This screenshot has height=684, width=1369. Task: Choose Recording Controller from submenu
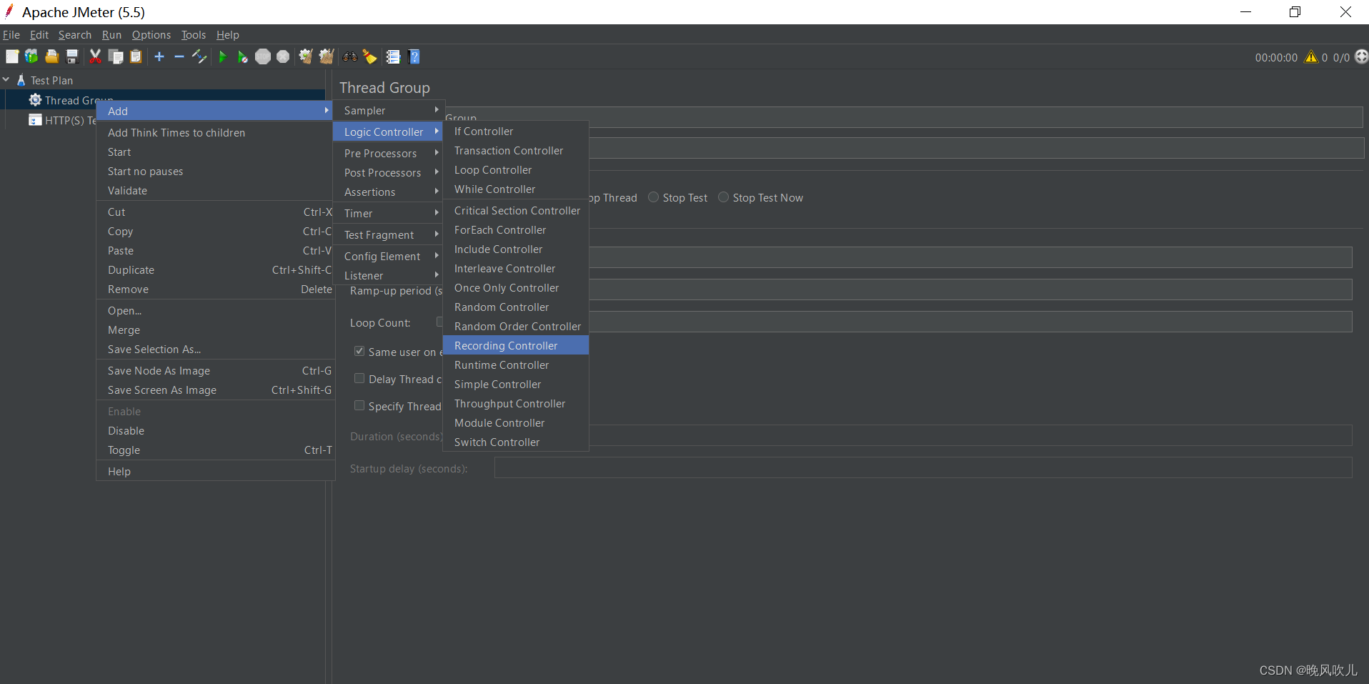click(506, 346)
